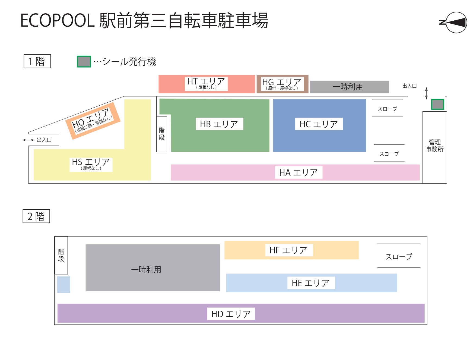This screenshot has width=476, height=337.
Task: Click the vertical double arrow near top-right 出入口
Action: [x=426, y=93]
